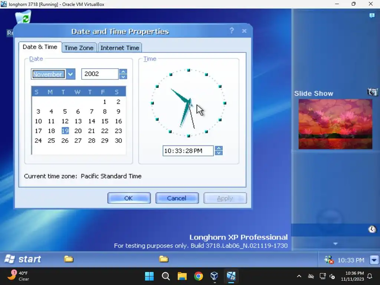The height and width of the screenshot is (285, 380).
Task: Minimize the VirtualBox window
Action: [x=337, y=4]
